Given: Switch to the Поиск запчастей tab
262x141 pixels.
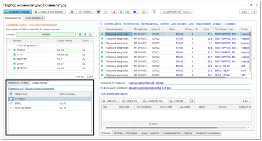Looking at the screenshot, I should (34, 18).
